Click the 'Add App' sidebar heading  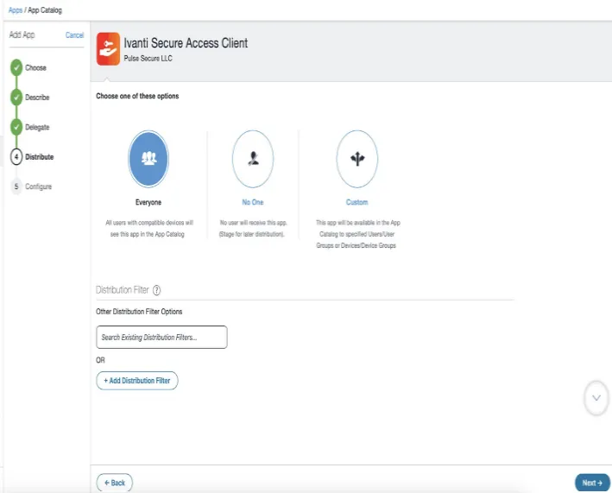point(22,35)
